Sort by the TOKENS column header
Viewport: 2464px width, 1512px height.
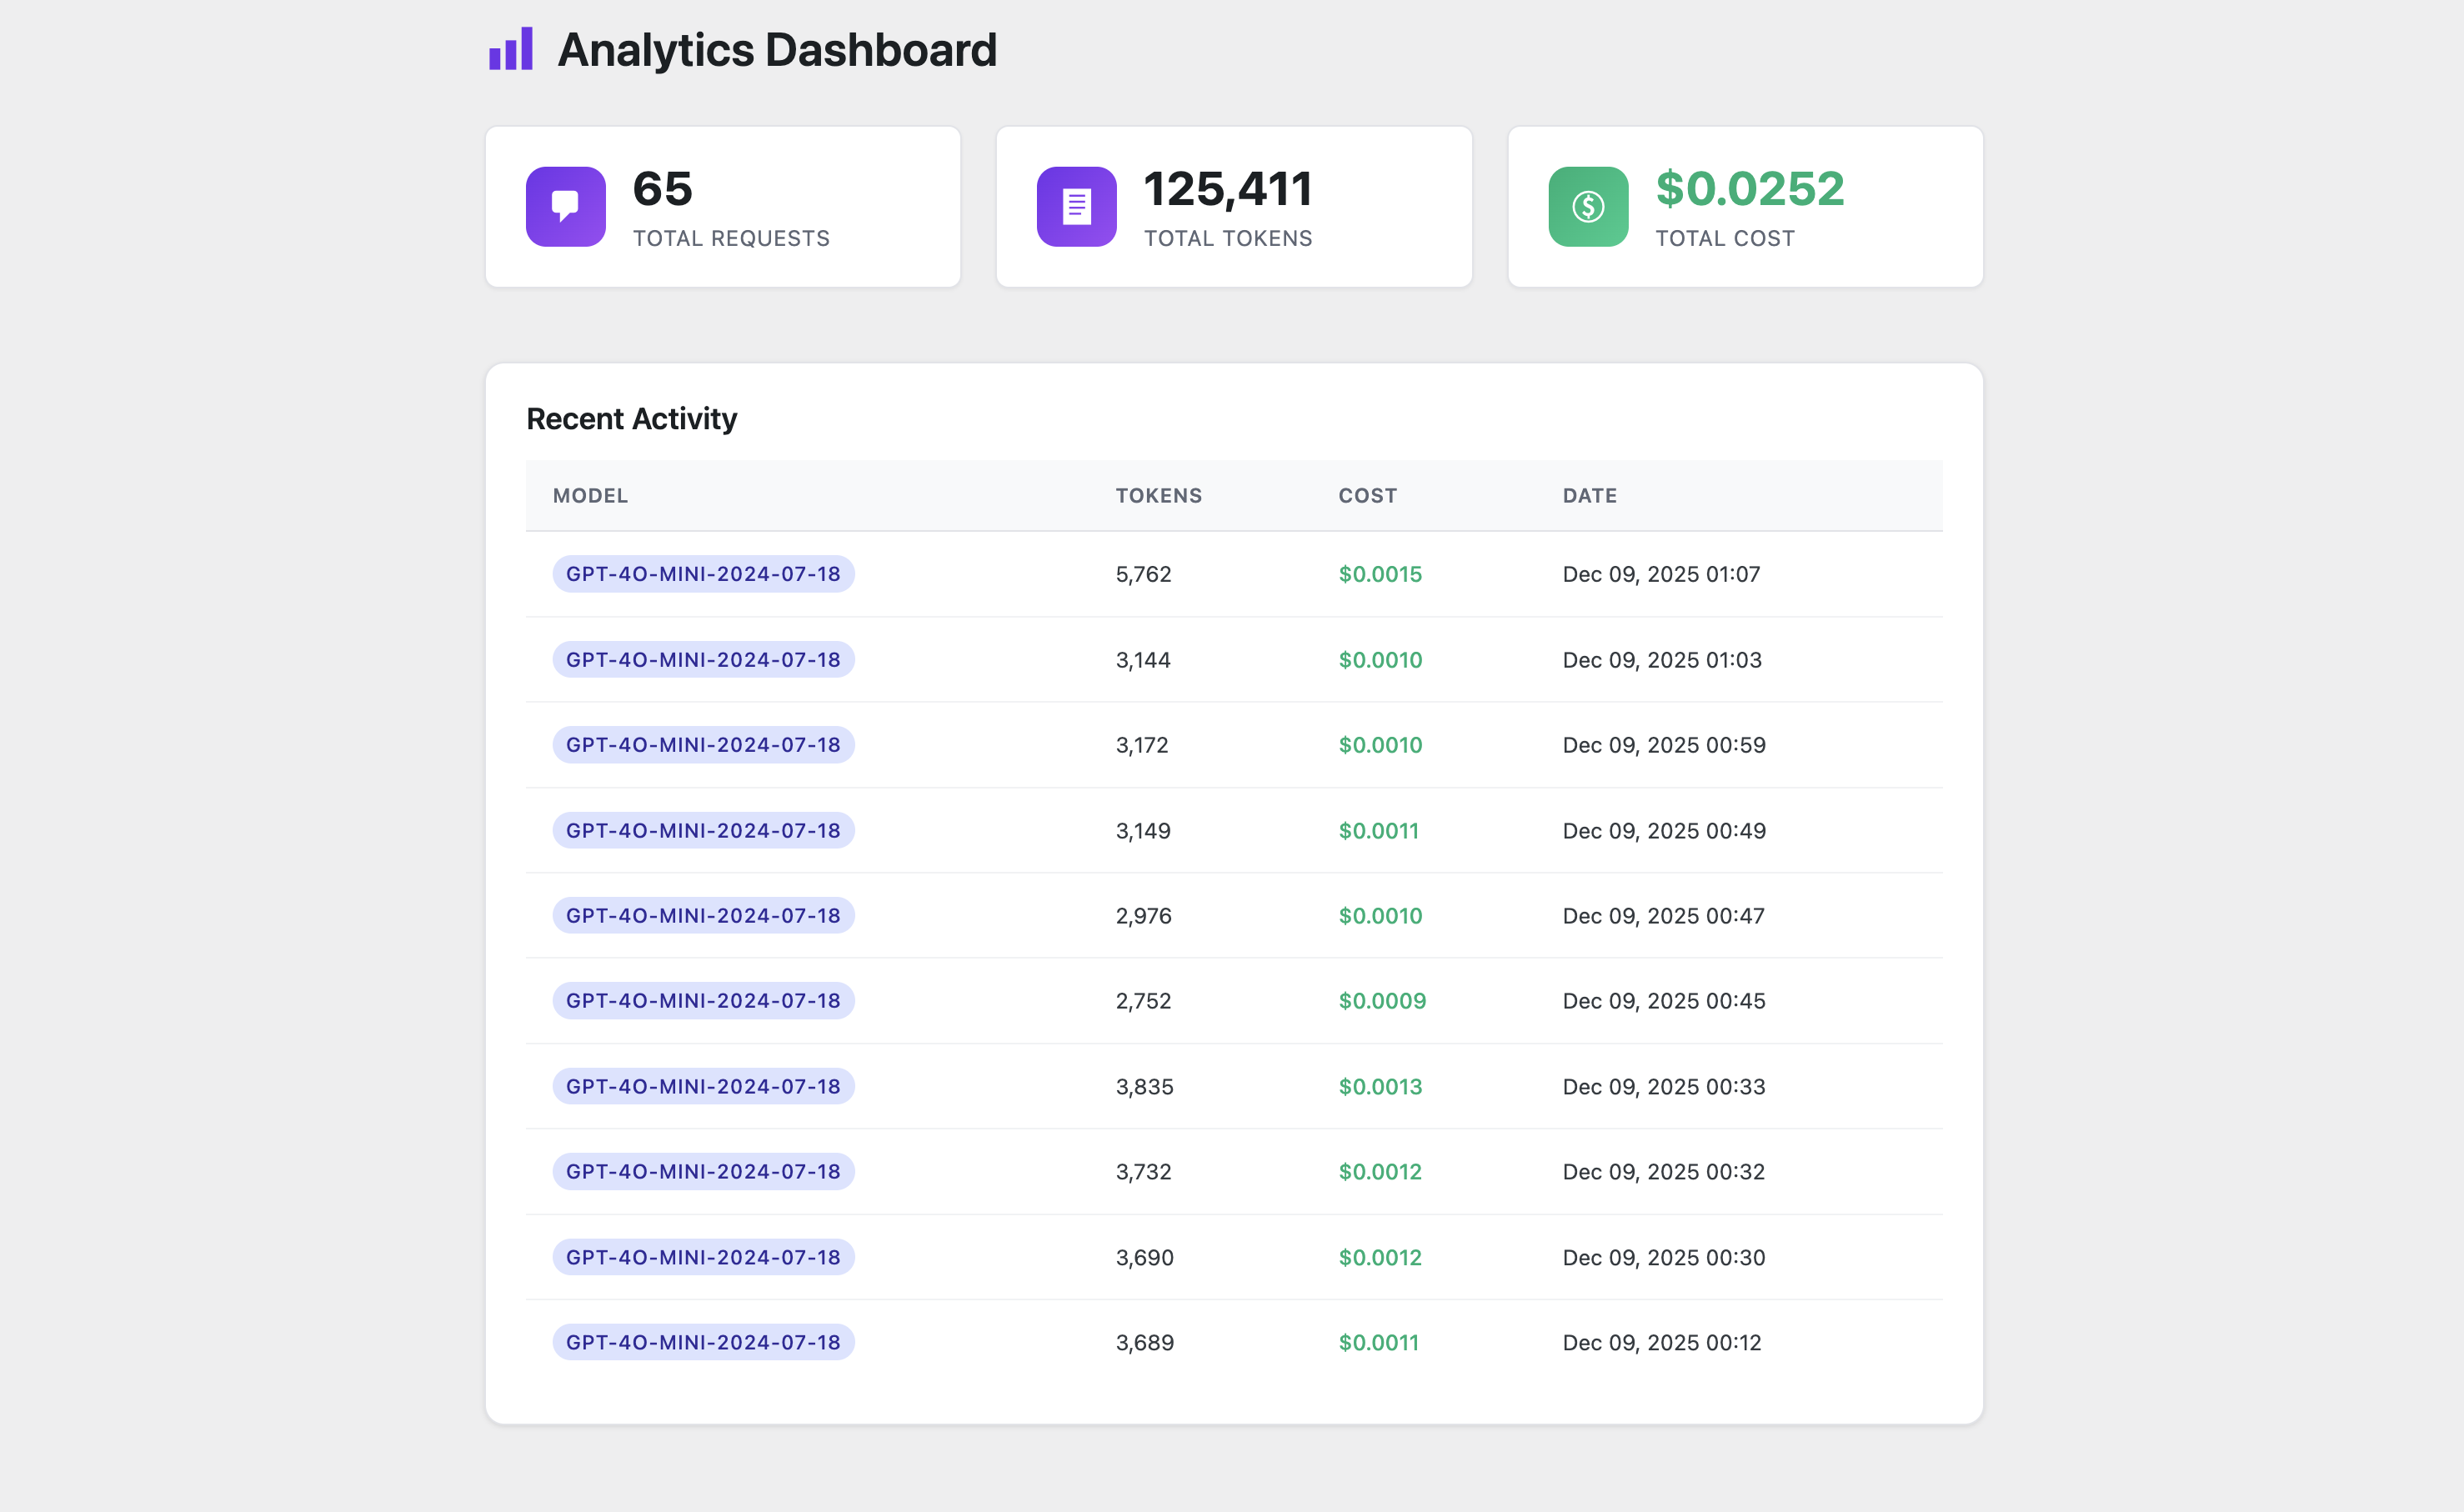click(1158, 496)
